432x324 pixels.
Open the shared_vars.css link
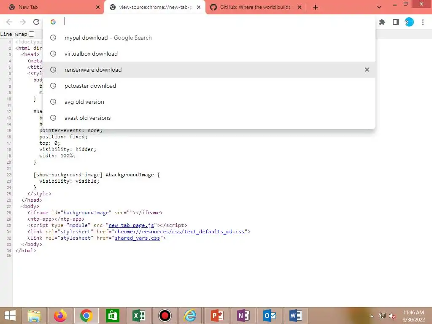[x=137, y=238]
